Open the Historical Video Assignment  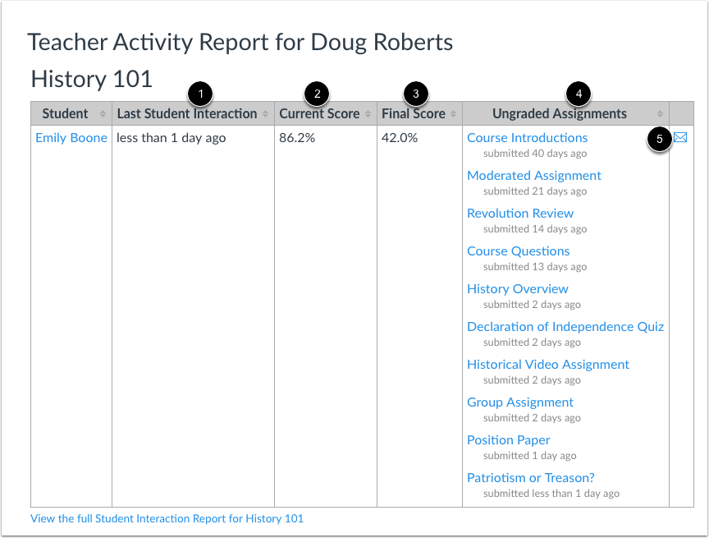point(547,364)
